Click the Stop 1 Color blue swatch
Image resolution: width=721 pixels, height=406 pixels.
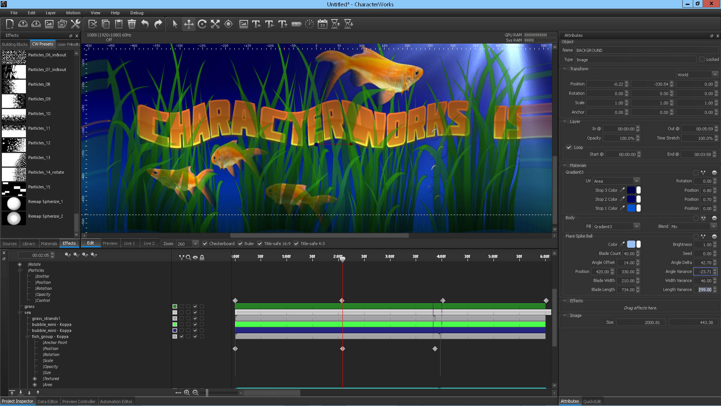[x=631, y=208]
